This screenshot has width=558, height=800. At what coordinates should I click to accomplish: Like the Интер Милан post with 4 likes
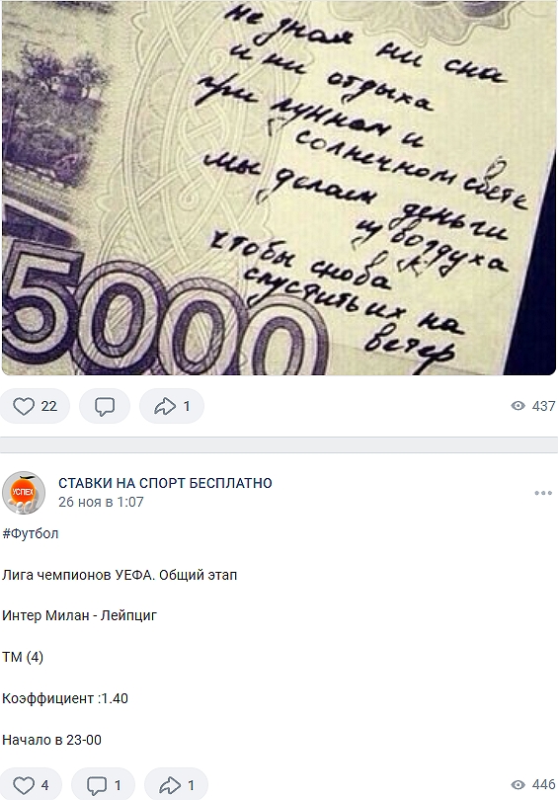coord(31,785)
